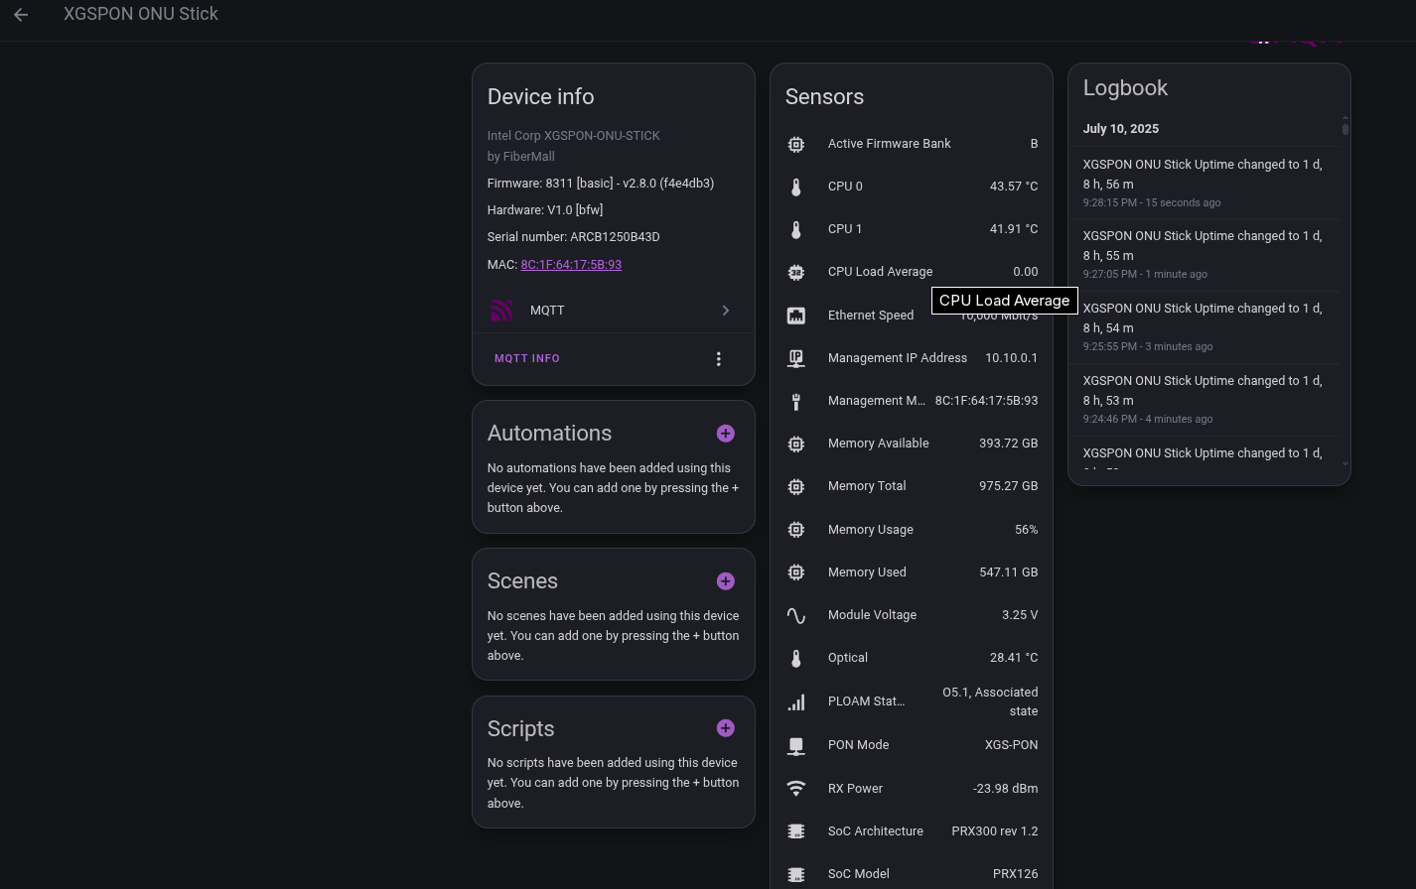Open the CPU 1 sensor value 41.91 °C
Screen dimensions: 1416x889
point(1014,229)
